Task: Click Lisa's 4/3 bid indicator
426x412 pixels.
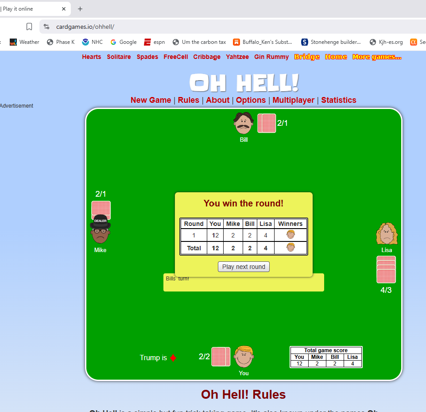Action: pos(386,290)
